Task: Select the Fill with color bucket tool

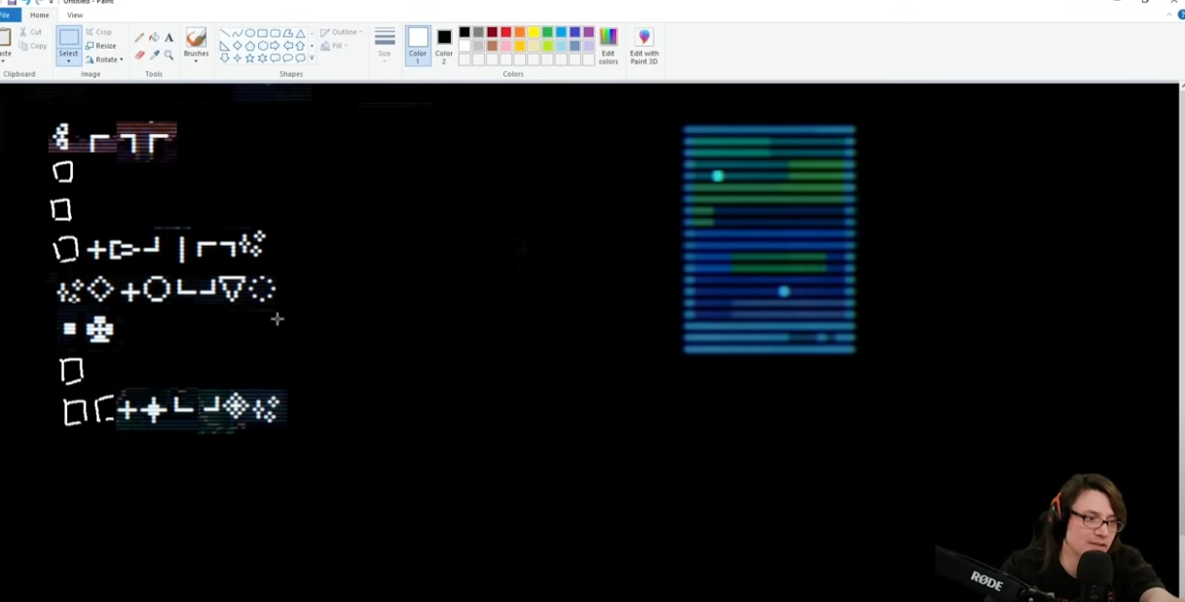Action: point(154,38)
